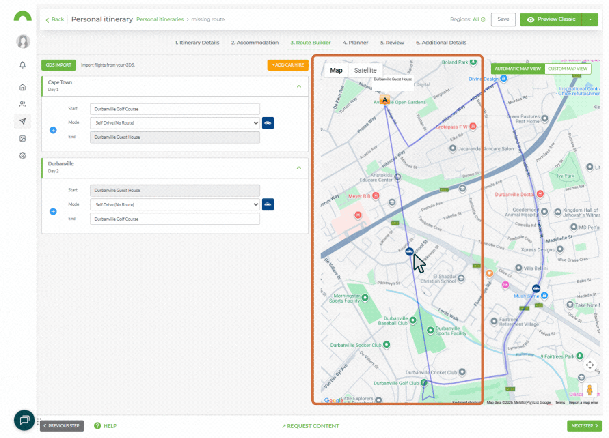Collapse the Cape Town Day 1 section

[x=299, y=86]
